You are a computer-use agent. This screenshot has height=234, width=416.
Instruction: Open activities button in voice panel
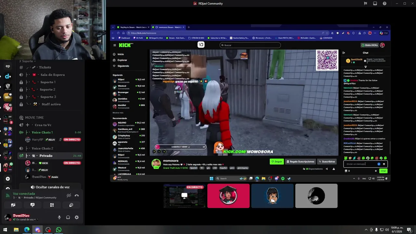tap(52, 205)
